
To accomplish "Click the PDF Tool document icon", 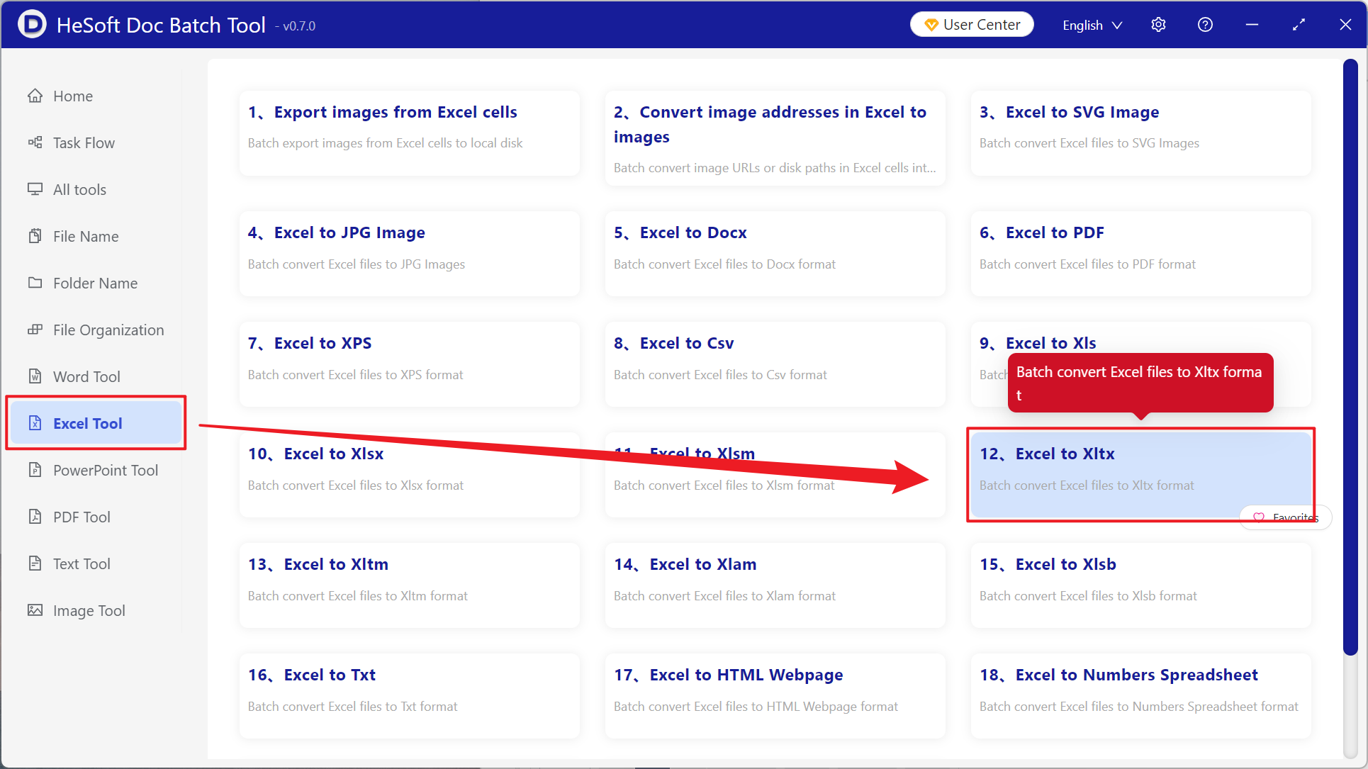I will tap(35, 517).
